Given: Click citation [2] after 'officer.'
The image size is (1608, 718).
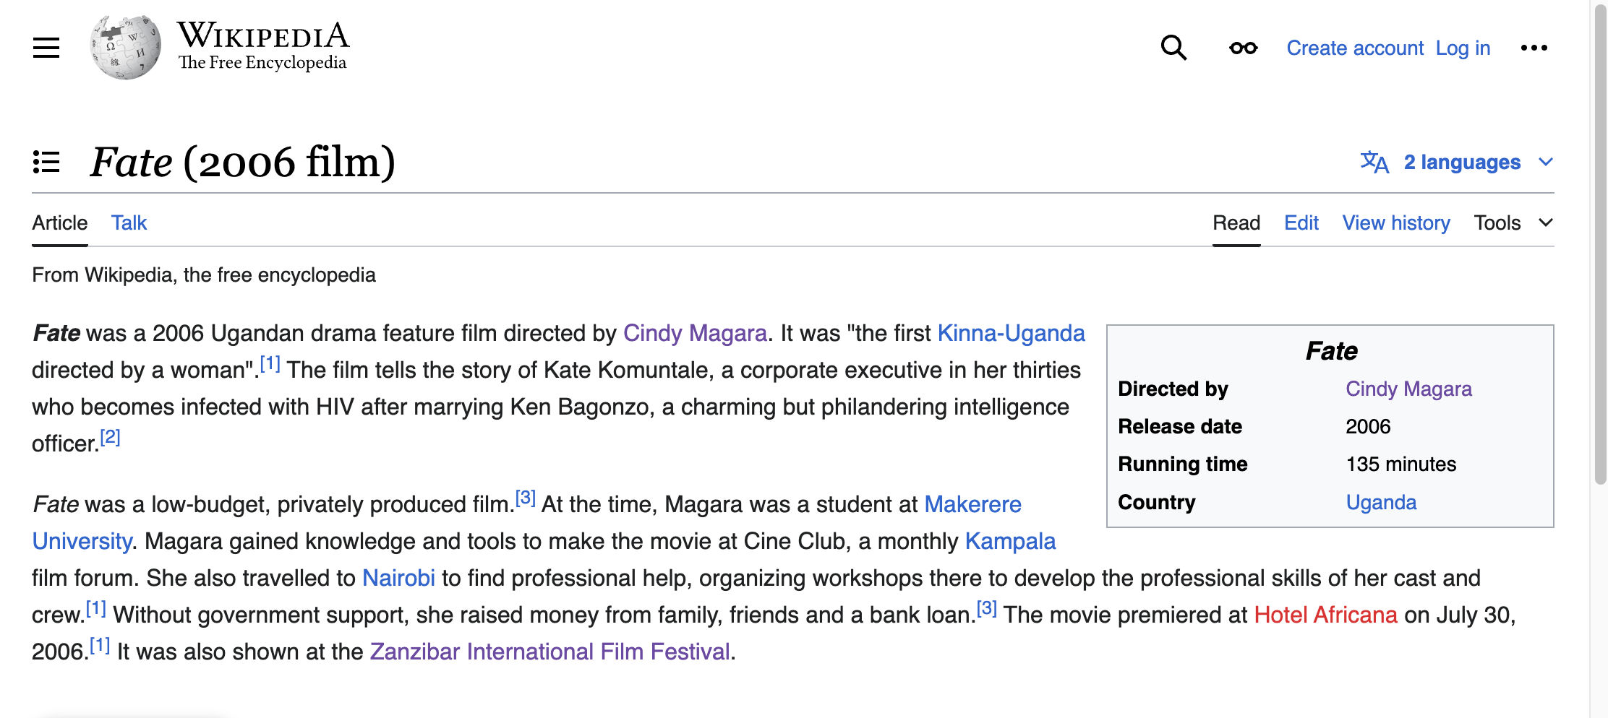Looking at the screenshot, I should click(x=110, y=437).
